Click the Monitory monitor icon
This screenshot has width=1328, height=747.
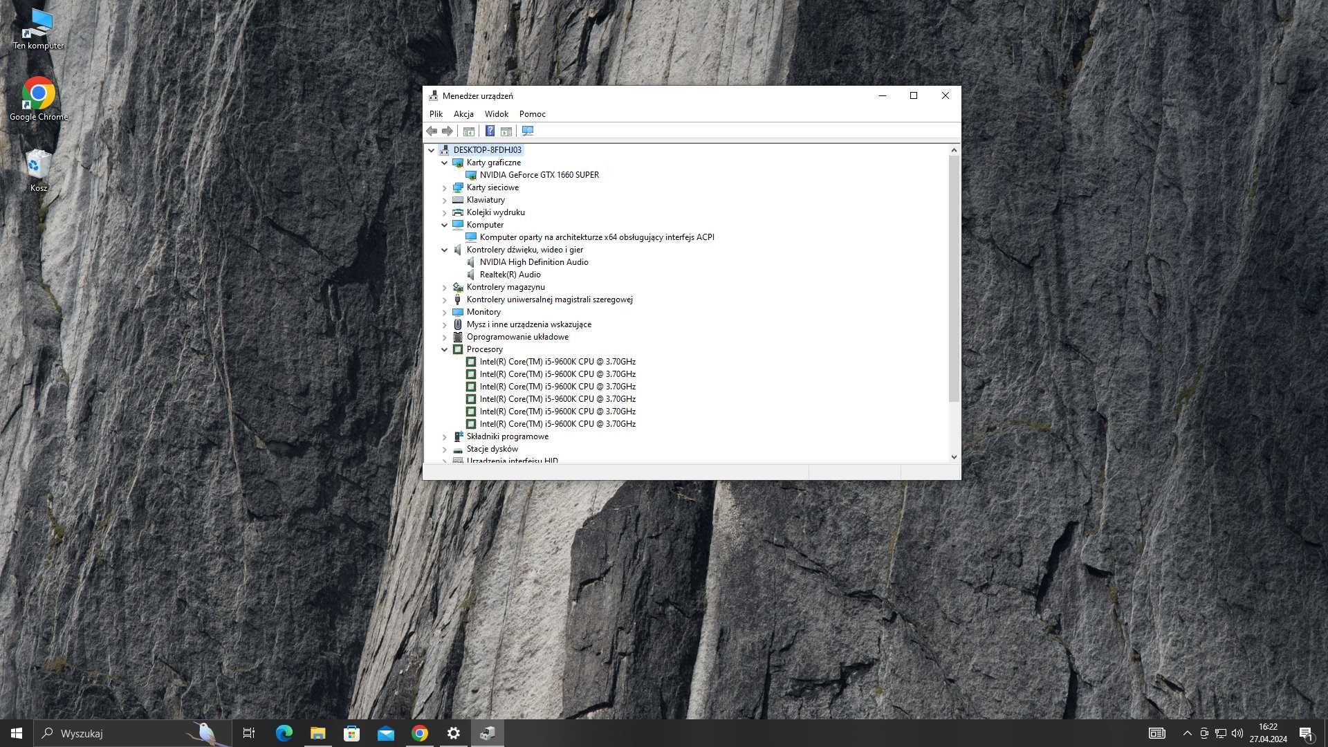(458, 312)
